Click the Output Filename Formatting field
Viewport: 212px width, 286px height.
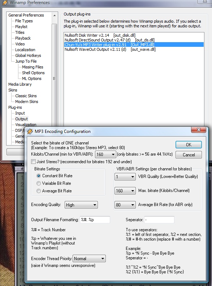95,220
